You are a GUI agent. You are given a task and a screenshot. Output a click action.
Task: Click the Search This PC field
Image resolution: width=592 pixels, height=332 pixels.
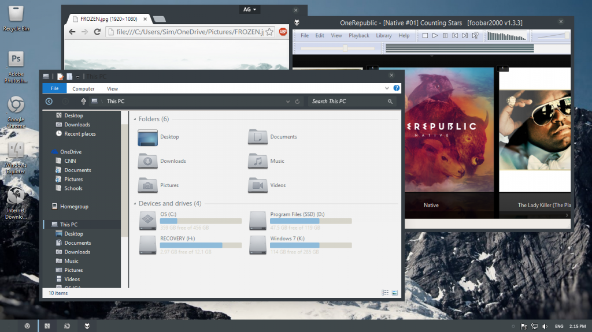[347, 102]
